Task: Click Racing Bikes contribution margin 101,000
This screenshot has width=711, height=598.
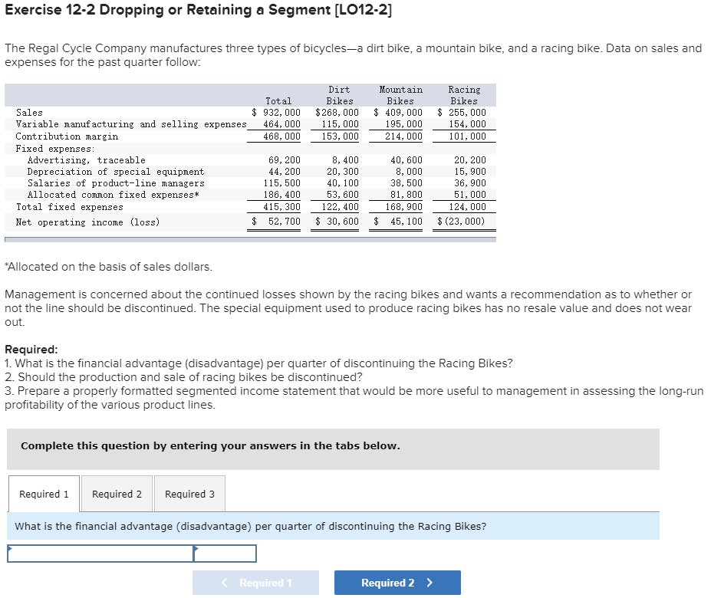Action: (468, 136)
